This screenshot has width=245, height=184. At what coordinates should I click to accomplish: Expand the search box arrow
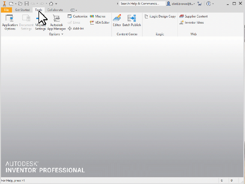pos(118,4)
